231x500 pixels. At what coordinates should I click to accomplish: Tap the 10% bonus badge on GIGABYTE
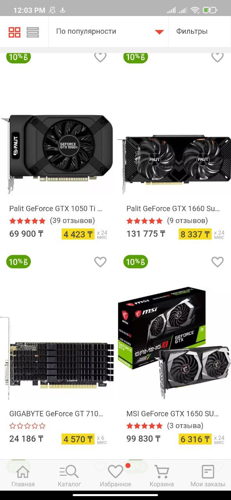point(18,262)
